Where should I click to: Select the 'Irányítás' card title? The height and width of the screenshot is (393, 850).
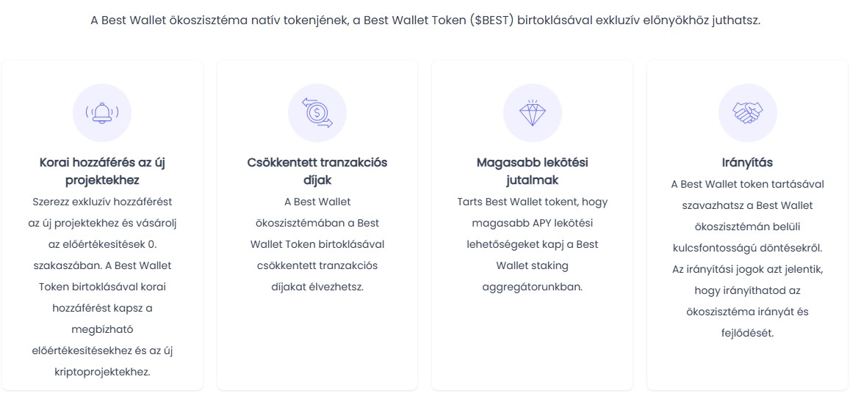pyautogui.click(x=747, y=162)
